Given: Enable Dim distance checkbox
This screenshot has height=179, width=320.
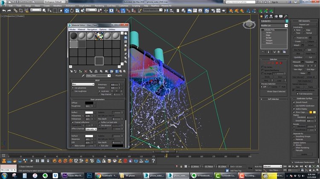Looking at the screenshot, I should click(99, 125).
